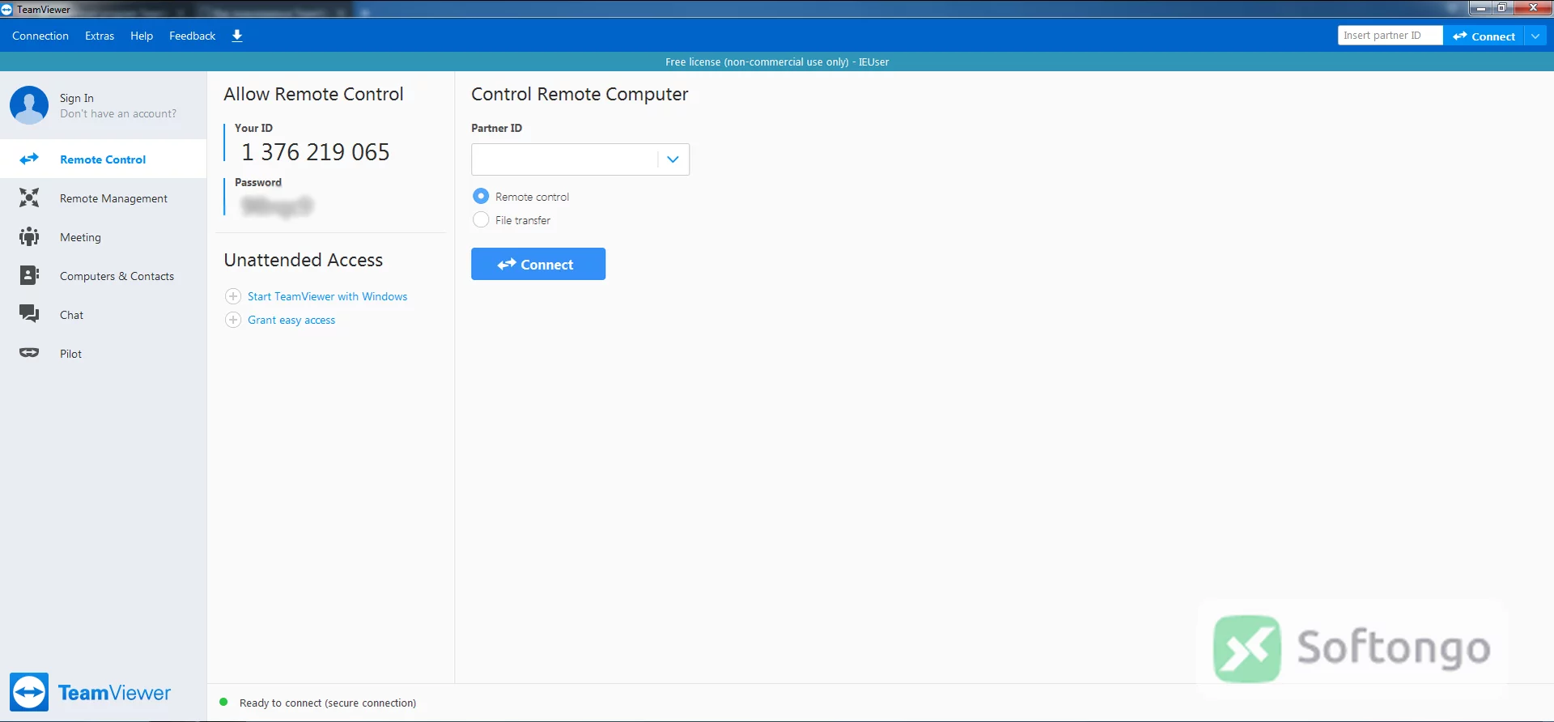This screenshot has height=722, width=1554.
Task: Open the Pilot glasses icon
Action: (29, 353)
